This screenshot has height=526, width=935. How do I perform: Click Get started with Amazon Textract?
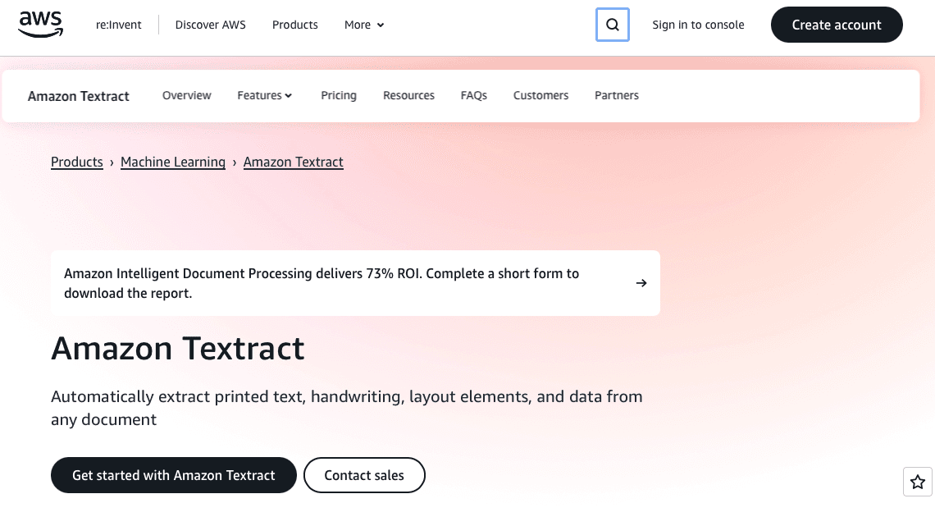click(x=174, y=475)
